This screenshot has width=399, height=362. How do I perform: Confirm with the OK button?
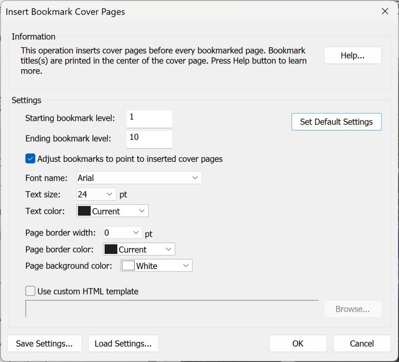pos(298,344)
